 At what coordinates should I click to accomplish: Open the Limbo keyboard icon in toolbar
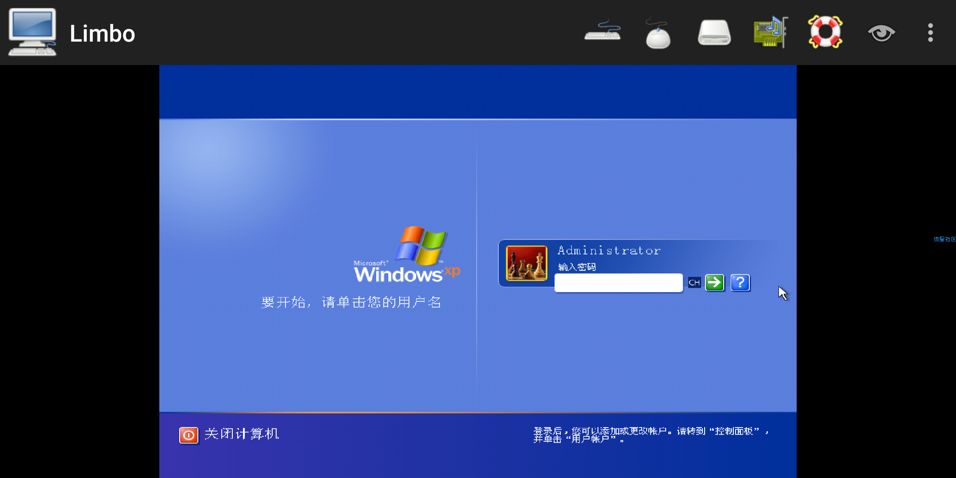click(602, 32)
